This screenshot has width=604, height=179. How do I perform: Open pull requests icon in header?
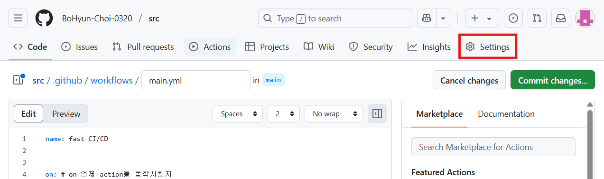537,19
